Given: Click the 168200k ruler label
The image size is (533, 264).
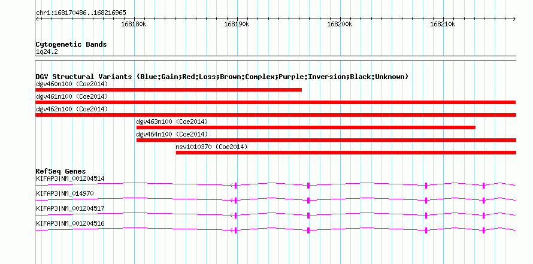Looking at the screenshot, I should [340, 25].
